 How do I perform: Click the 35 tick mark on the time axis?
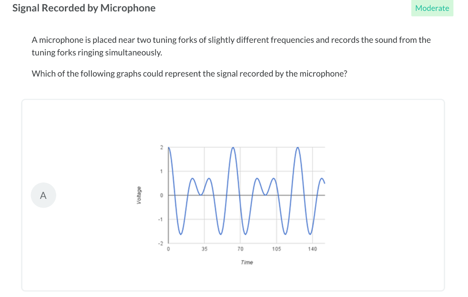pos(204,249)
